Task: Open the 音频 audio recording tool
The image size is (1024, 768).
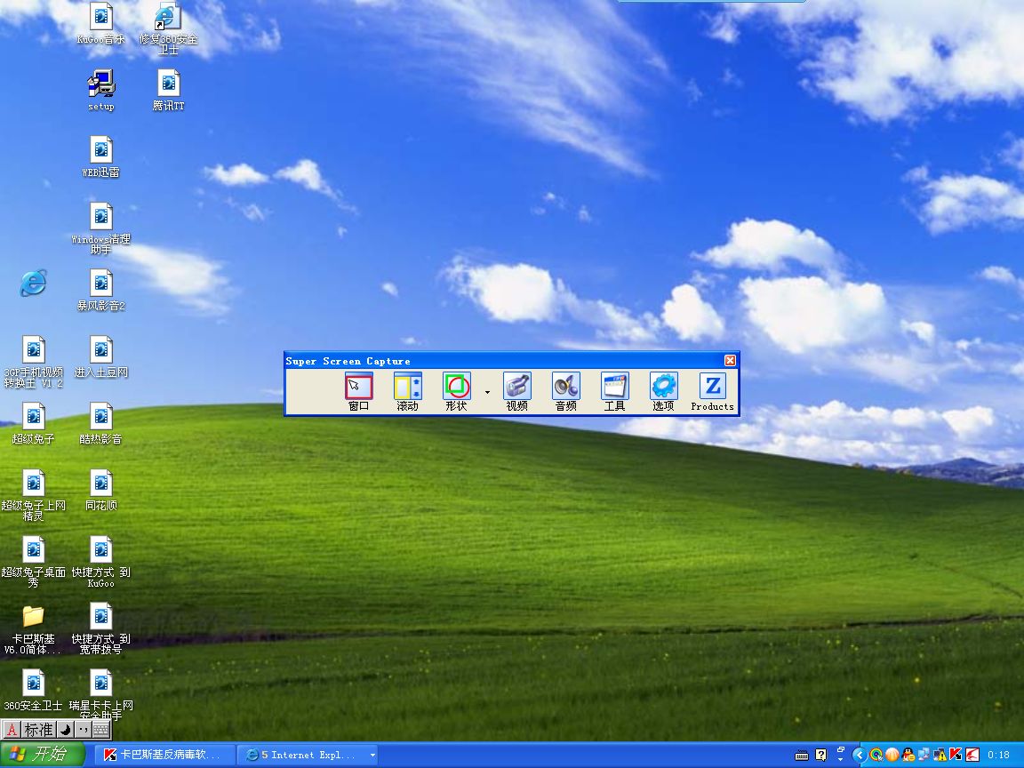Action: 565,391
